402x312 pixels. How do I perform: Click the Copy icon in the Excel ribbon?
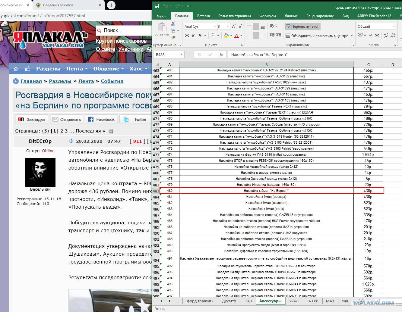point(173,31)
